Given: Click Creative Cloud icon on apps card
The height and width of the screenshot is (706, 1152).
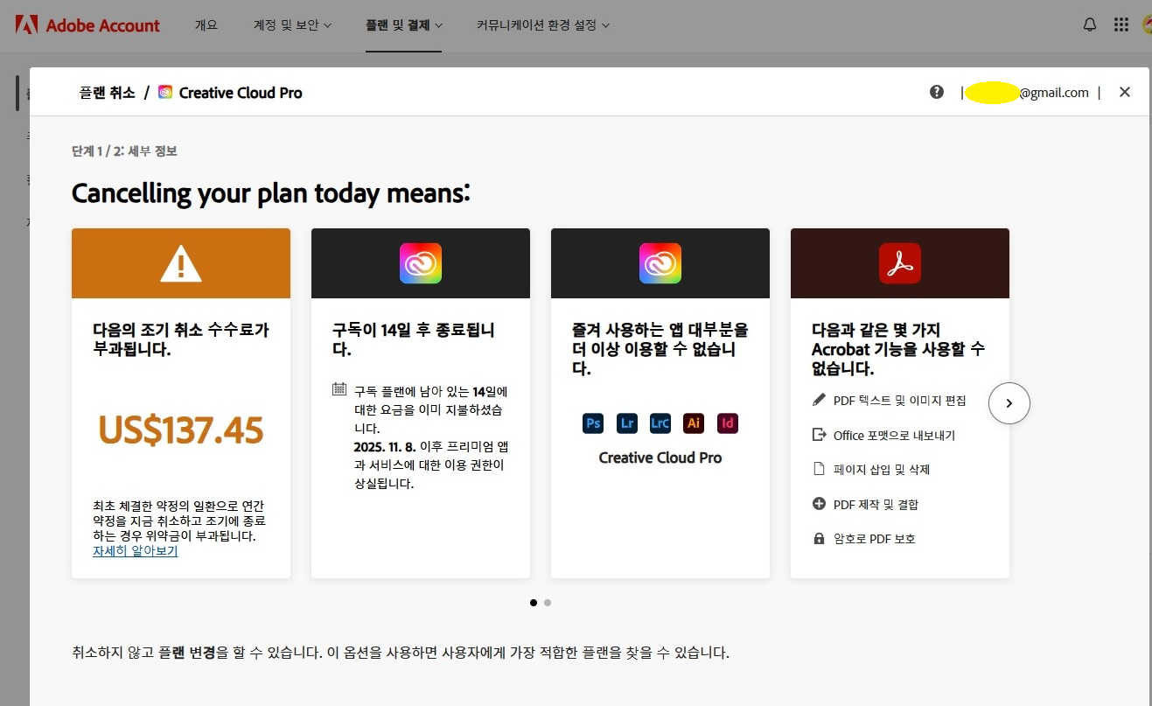Looking at the screenshot, I should 660,263.
